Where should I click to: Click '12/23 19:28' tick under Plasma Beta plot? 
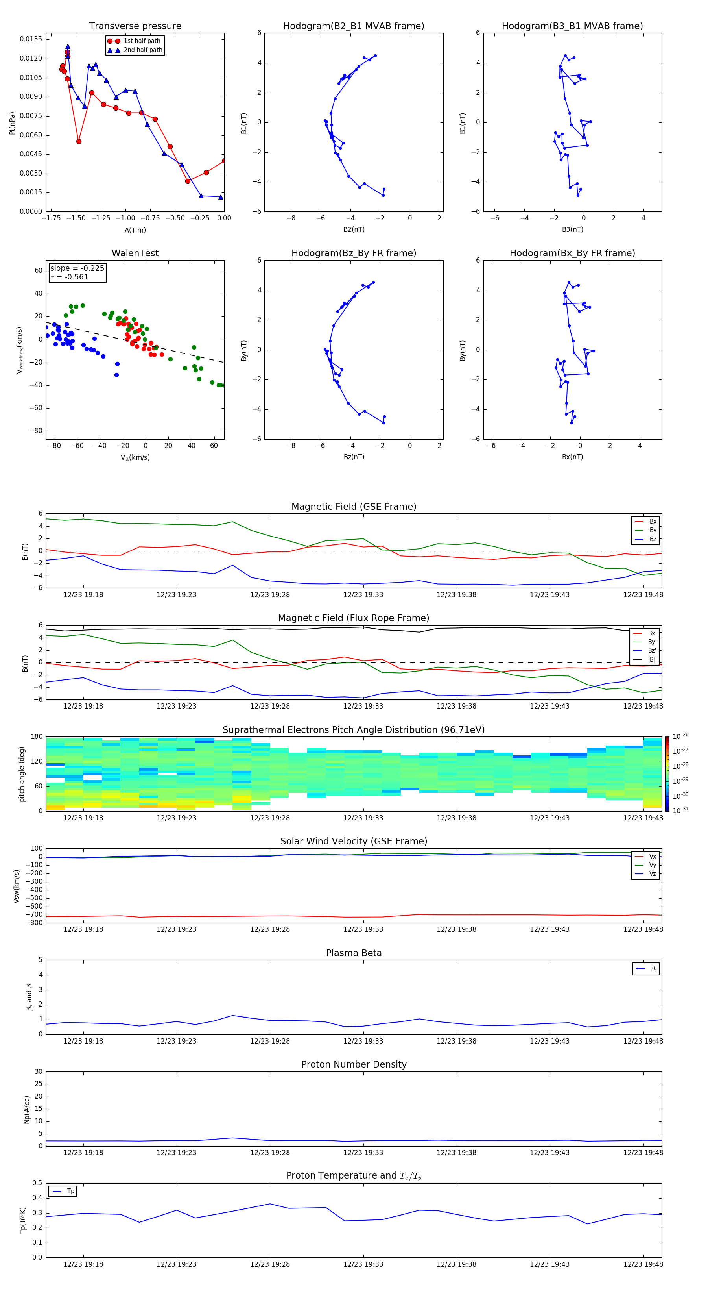[270, 1041]
